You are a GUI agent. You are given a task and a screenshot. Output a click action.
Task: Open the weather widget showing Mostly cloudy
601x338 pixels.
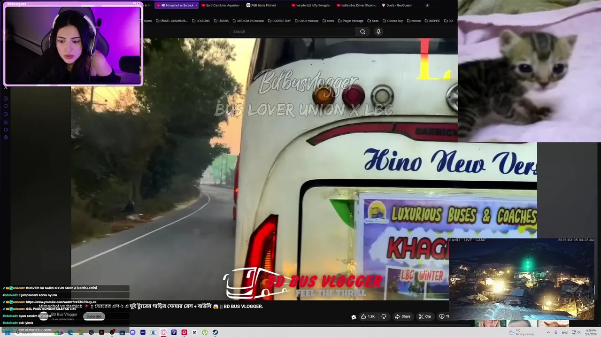521,332
